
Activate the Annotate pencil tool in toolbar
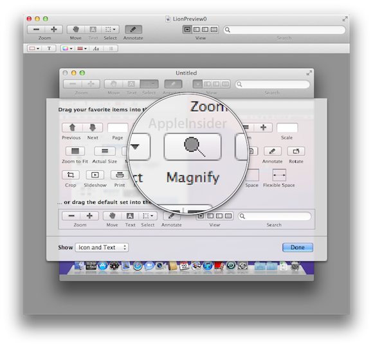[x=133, y=30]
